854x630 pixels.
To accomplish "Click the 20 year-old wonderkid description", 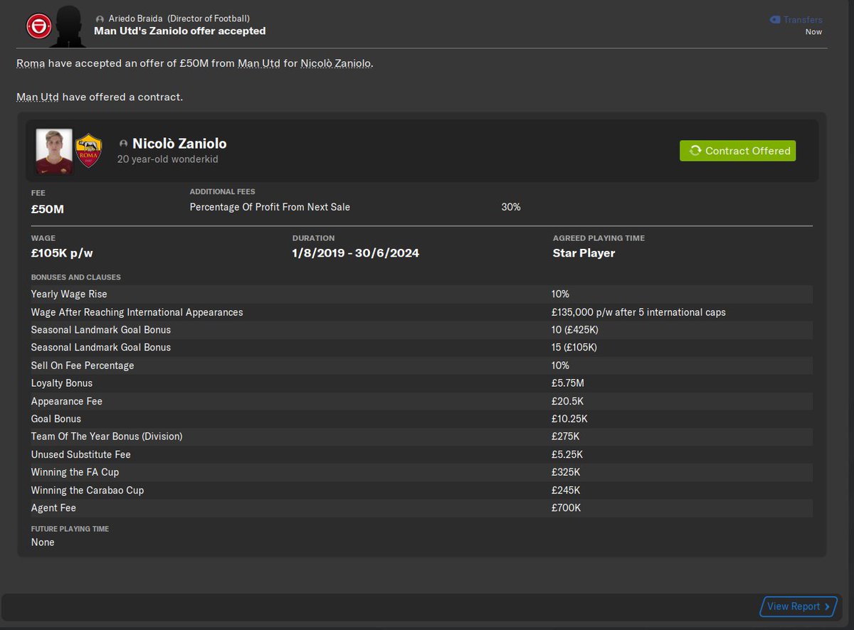I will (167, 160).
